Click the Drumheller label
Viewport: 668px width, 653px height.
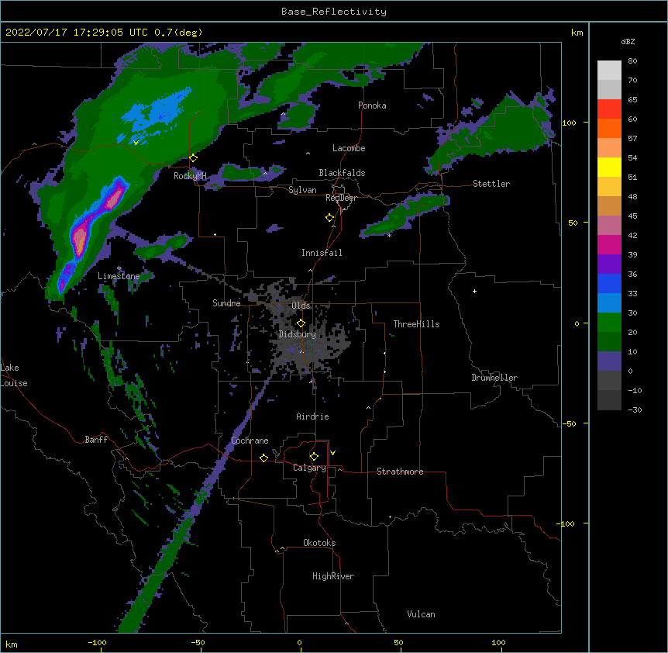pyautogui.click(x=494, y=378)
